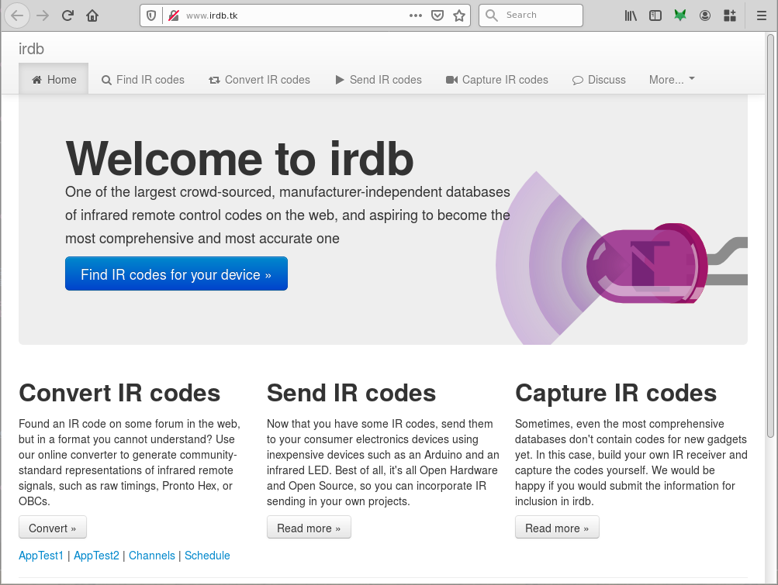Open the library bookmarks icon
The image size is (778, 585).
pyautogui.click(x=631, y=15)
